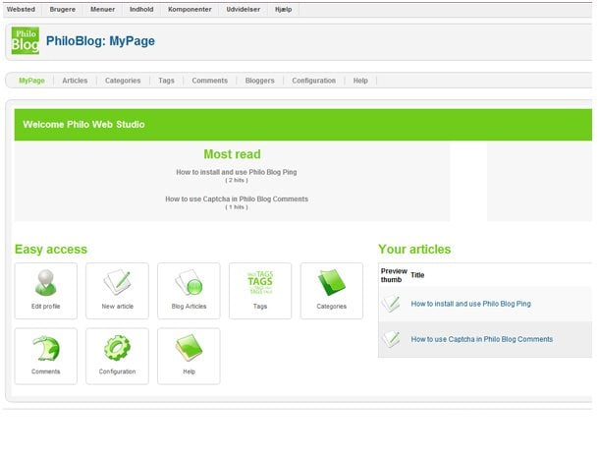Screen dimensions: 599x455
Task: Click the Philo Blog logo
Action: tap(25, 41)
